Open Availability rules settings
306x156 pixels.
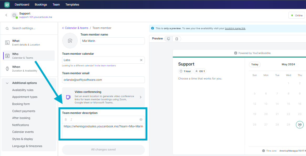23,90
